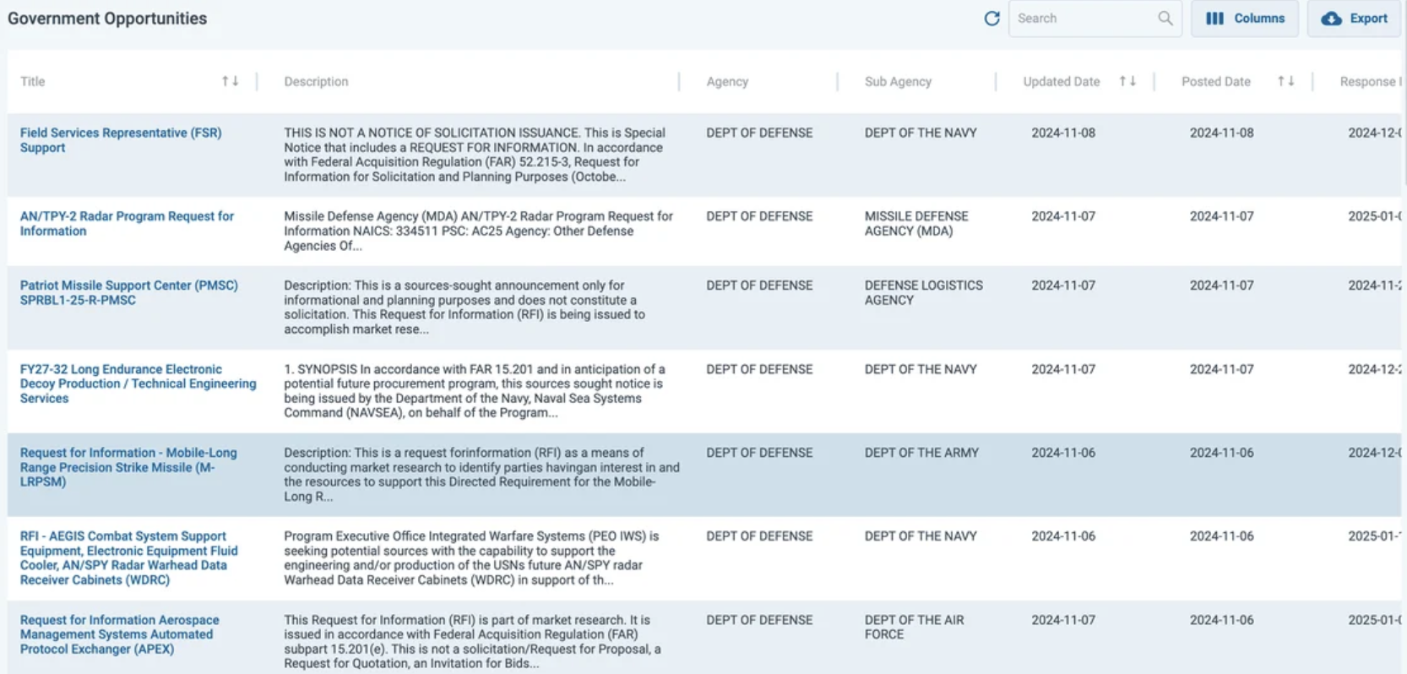The height and width of the screenshot is (674, 1407).
Task: Click DEPT OF THE NAVY in AEGIS row
Action: [x=921, y=536]
